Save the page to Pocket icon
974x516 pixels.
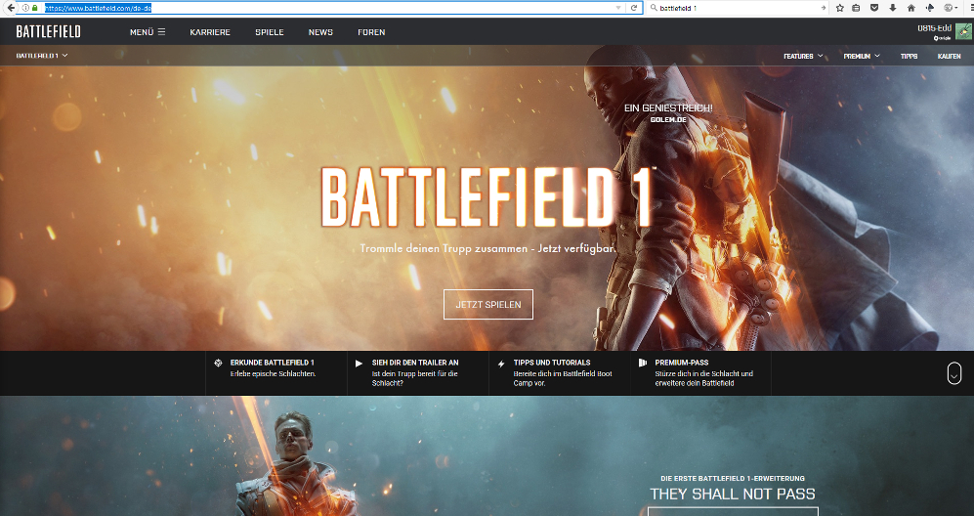(x=874, y=8)
